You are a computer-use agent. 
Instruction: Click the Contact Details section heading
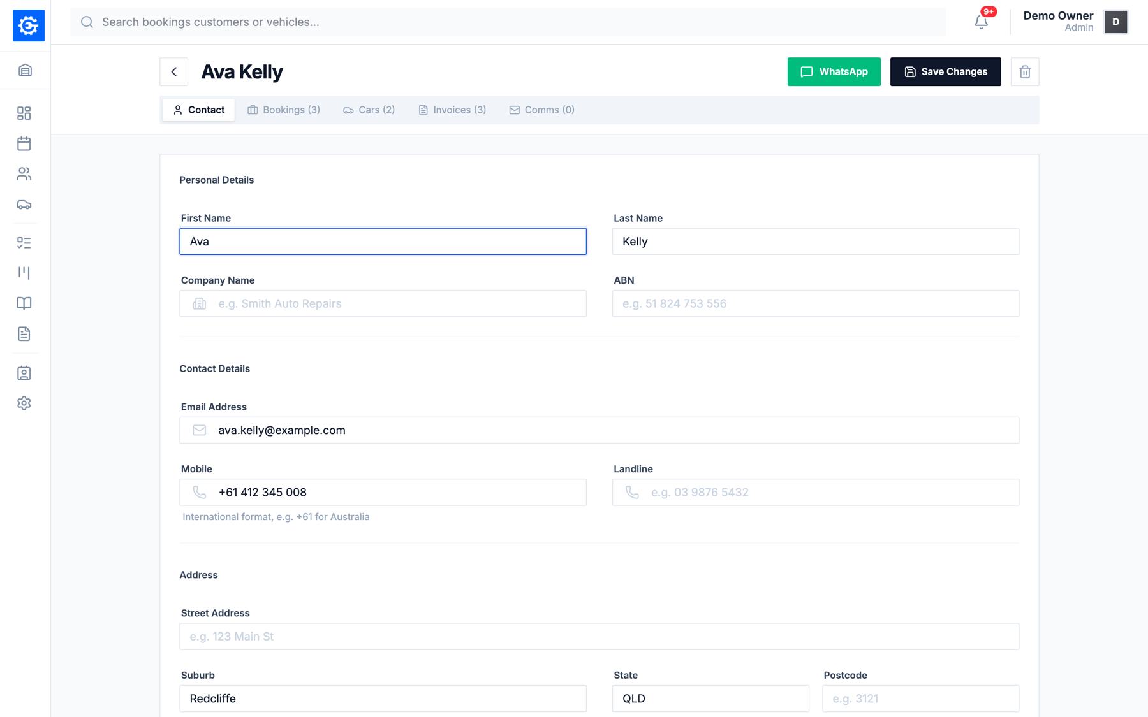[215, 368]
